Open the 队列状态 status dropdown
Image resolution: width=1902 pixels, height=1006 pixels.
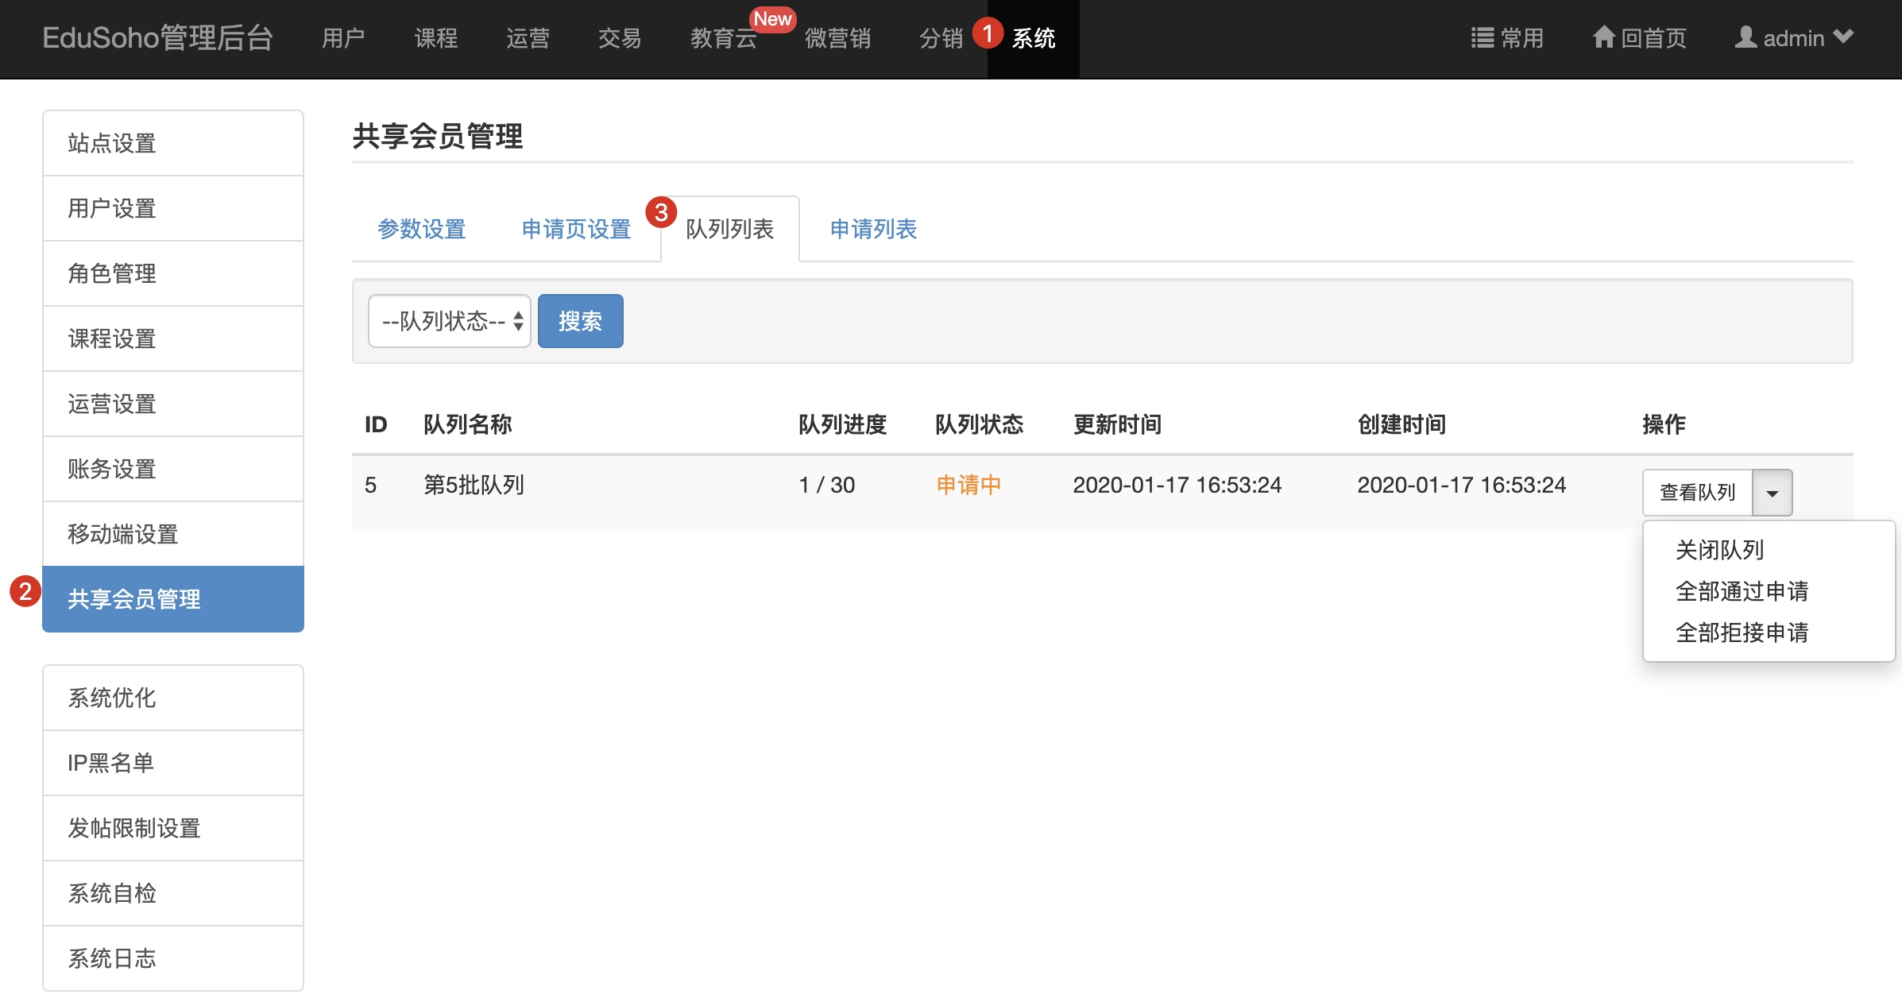click(x=450, y=321)
